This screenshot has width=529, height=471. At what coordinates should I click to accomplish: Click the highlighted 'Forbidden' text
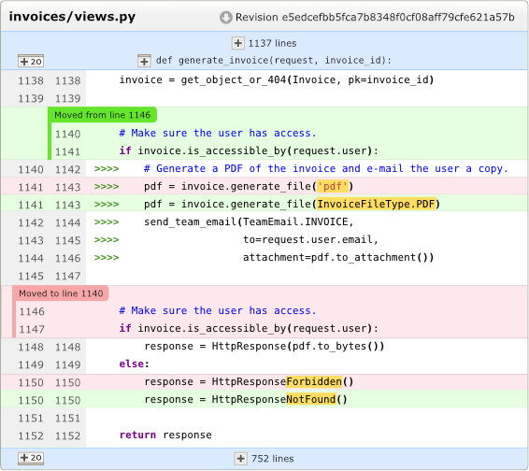point(314,382)
